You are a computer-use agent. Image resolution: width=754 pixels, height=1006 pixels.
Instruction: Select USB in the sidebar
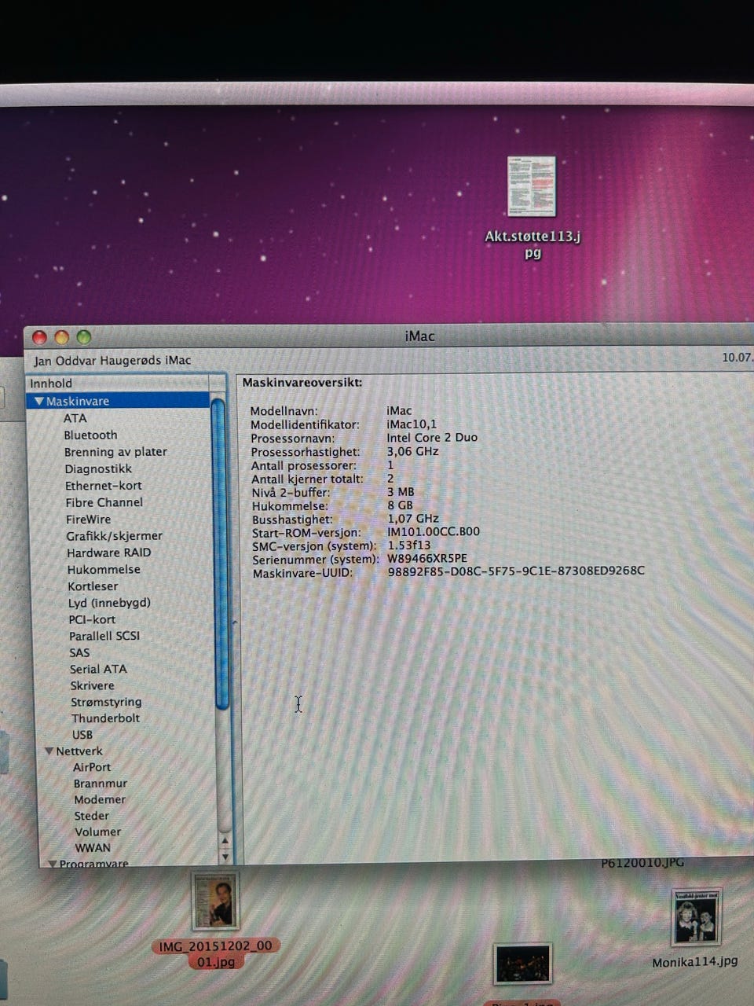[x=82, y=735]
